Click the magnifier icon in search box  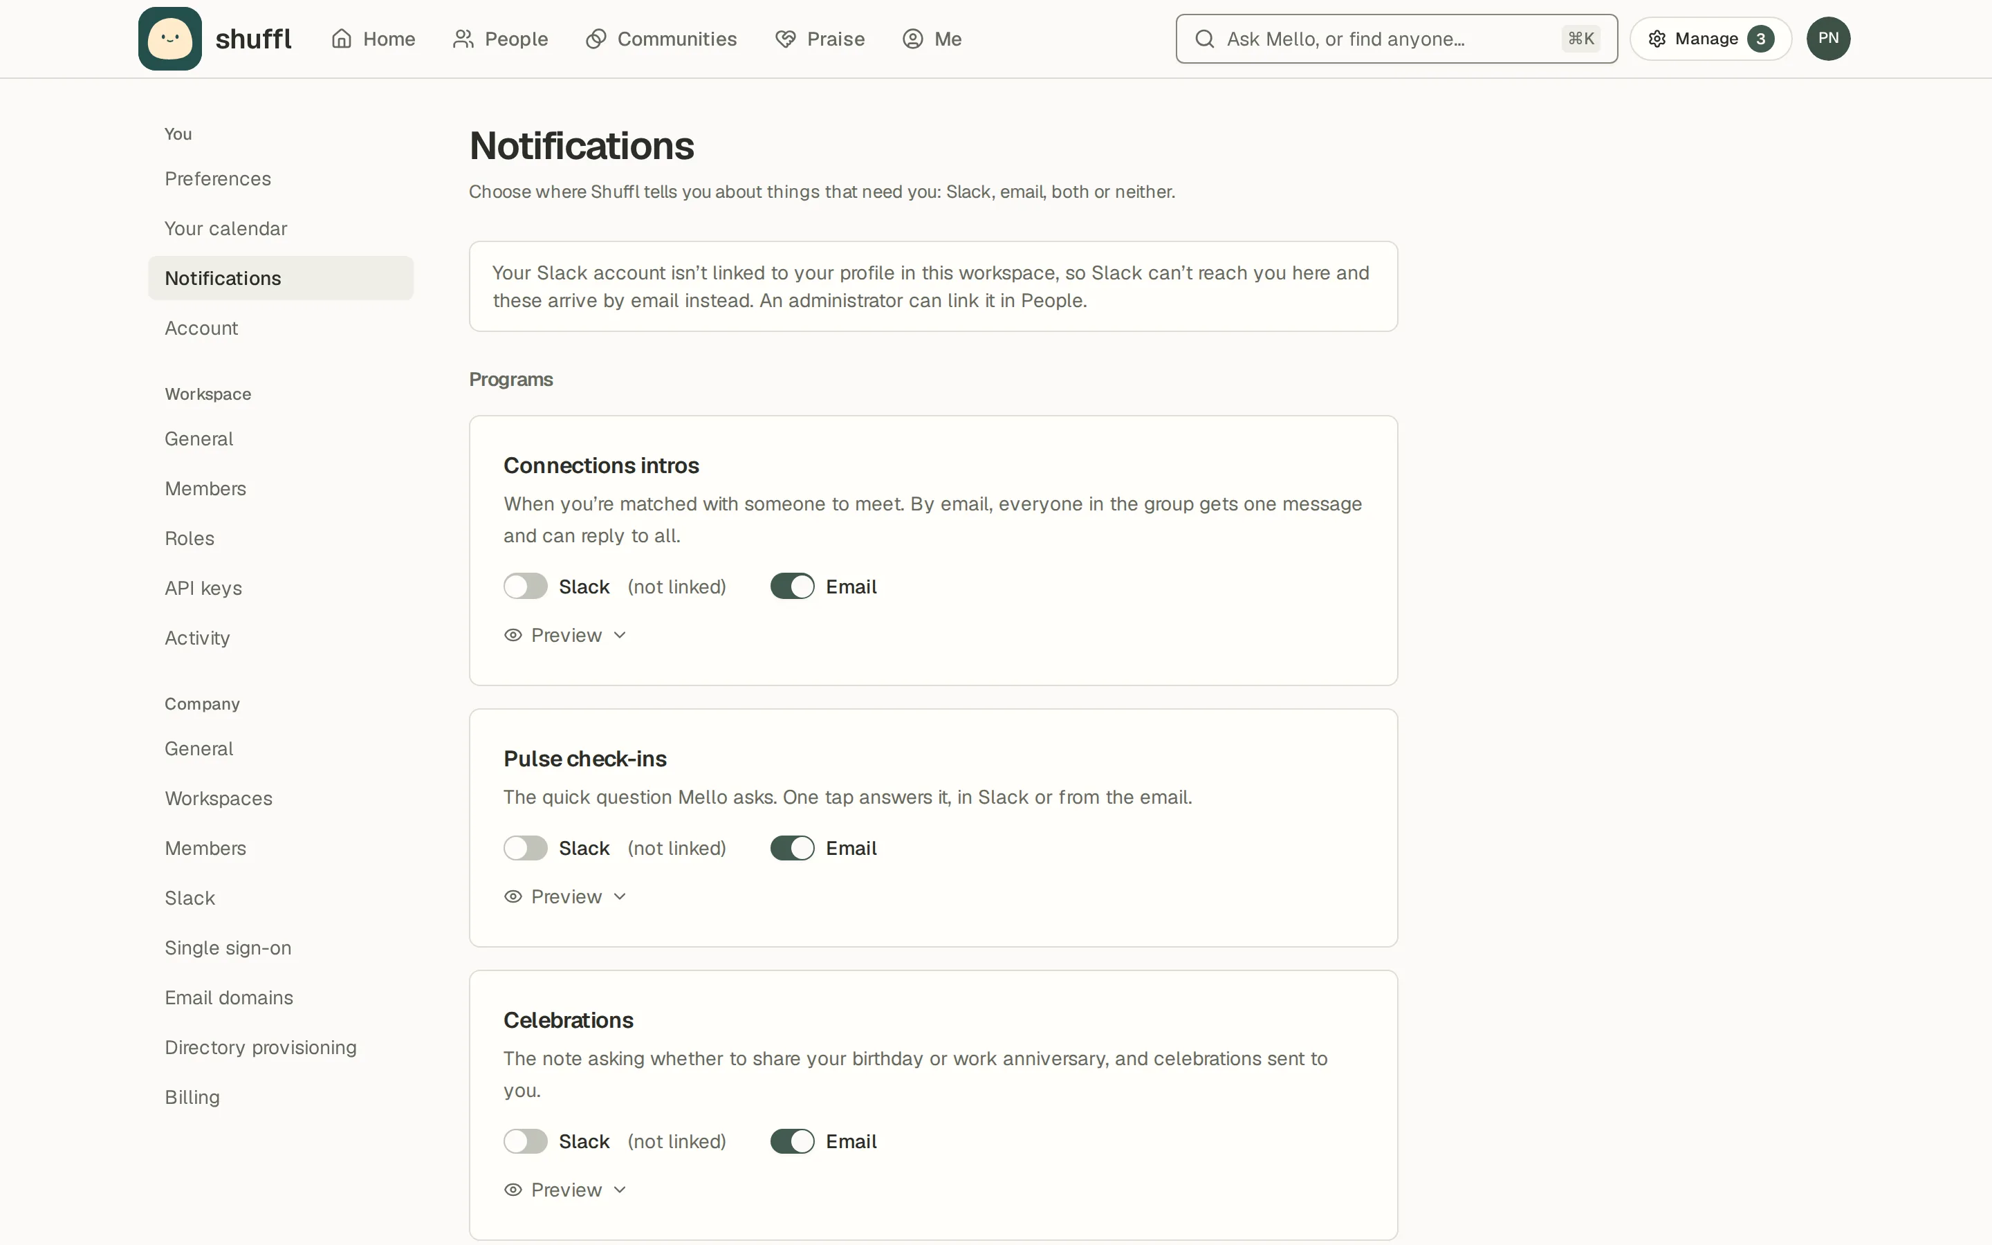[1204, 39]
